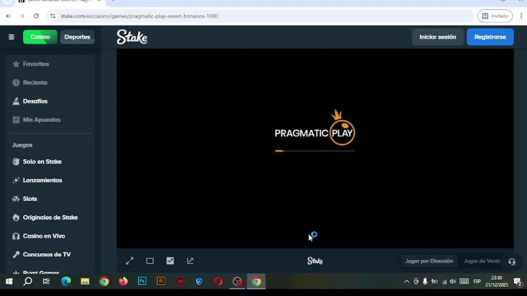The width and height of the screenshot is (527, 296).
Task: Click the Pragmatic Play loading logo
Action: pyautogui.click(x=315, y=128)
